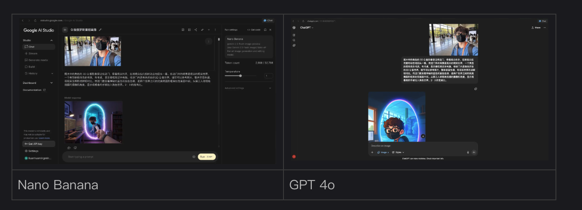Open the Styles dropdown in ChatGPT
This screenshot has width=582, height=210.
point(398,152)
